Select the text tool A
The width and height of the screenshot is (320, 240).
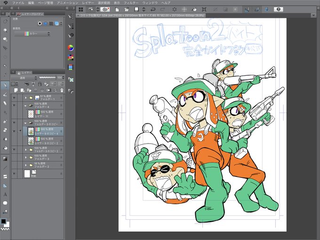click(x=5, y=194)
